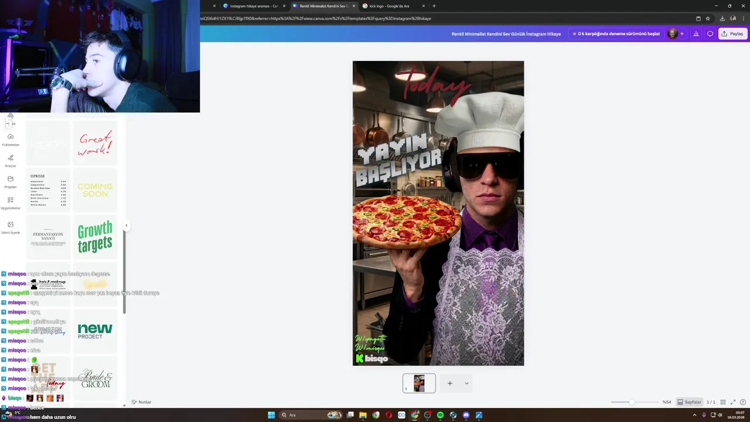Viewport: 750px width, 422px height.
Task: Close the Instagram hikaye araması tab
Action: [x=284, y=6]
